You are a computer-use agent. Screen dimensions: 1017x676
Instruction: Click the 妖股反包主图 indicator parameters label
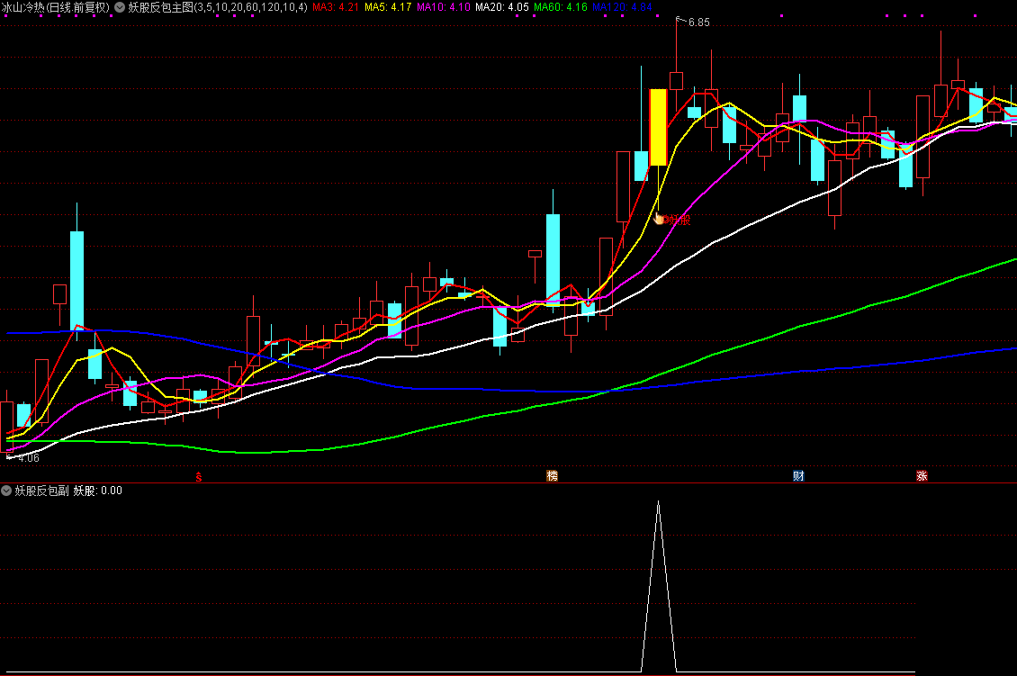coord(217,7)
